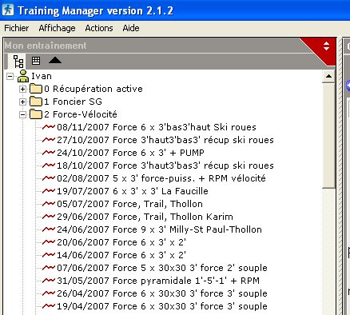Select 31/05/2007 Force pyramidale + RPM
The width and height of the screenshot is (350, 315).
tap(158, 281)
